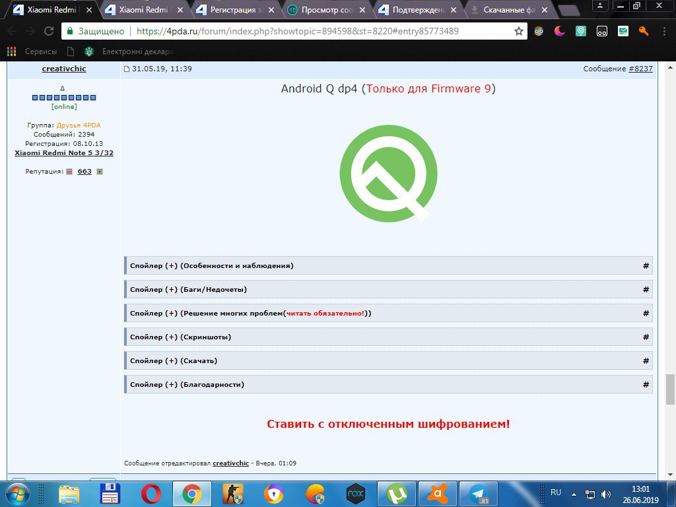Click # anchor of Скачать spoiler
Viewport: 676px width, 507px height.
tap(646, 361)
